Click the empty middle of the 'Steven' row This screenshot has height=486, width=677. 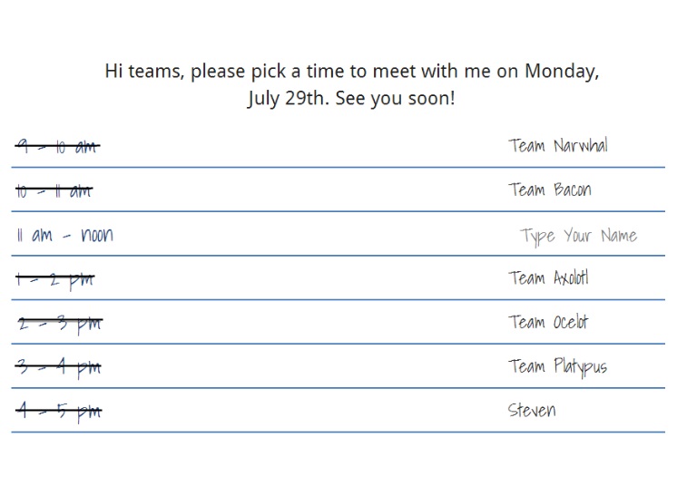[302, 411]
